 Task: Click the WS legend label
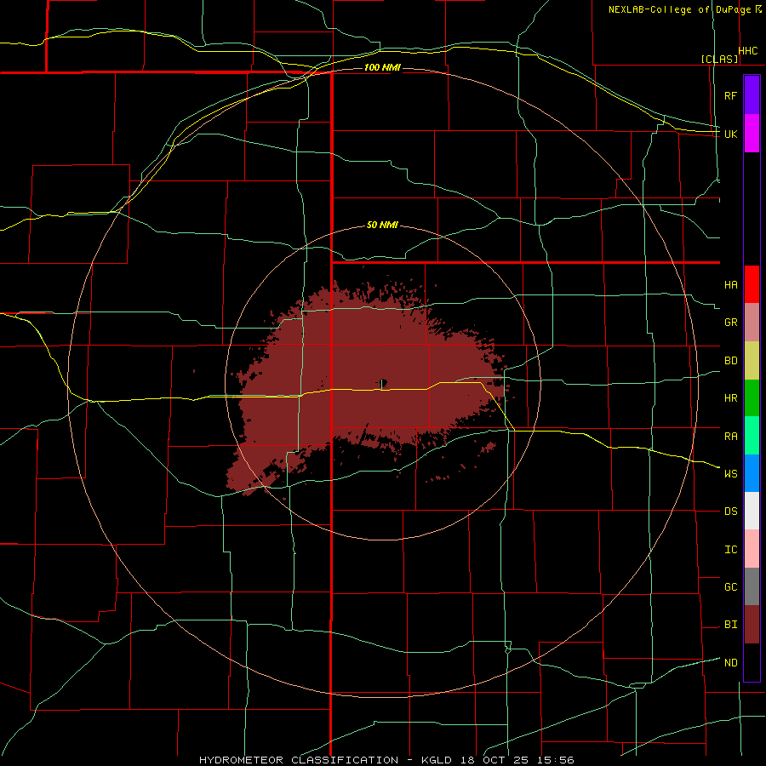[x=730, y=474]
